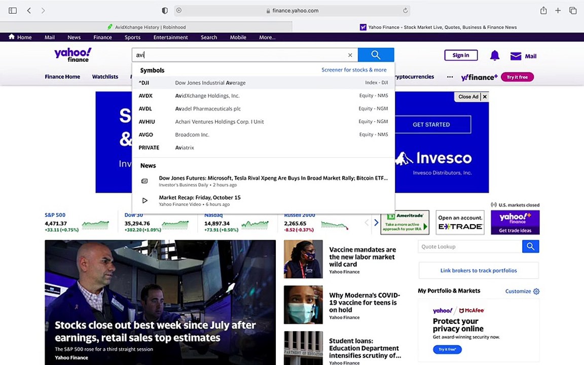This screenshot has width=584, height=365.
Task: Select the ^DJI Dow Jones suggestion
Action: pyautogui.click(x=263, y=83)
